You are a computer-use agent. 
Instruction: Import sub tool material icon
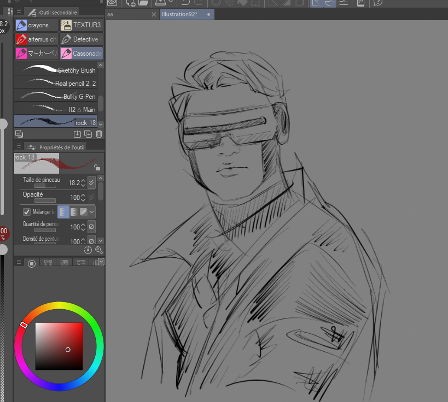(77, 134)
